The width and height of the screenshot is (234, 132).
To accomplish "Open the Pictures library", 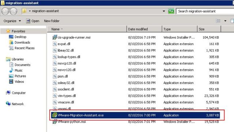I will coord(20,76).
